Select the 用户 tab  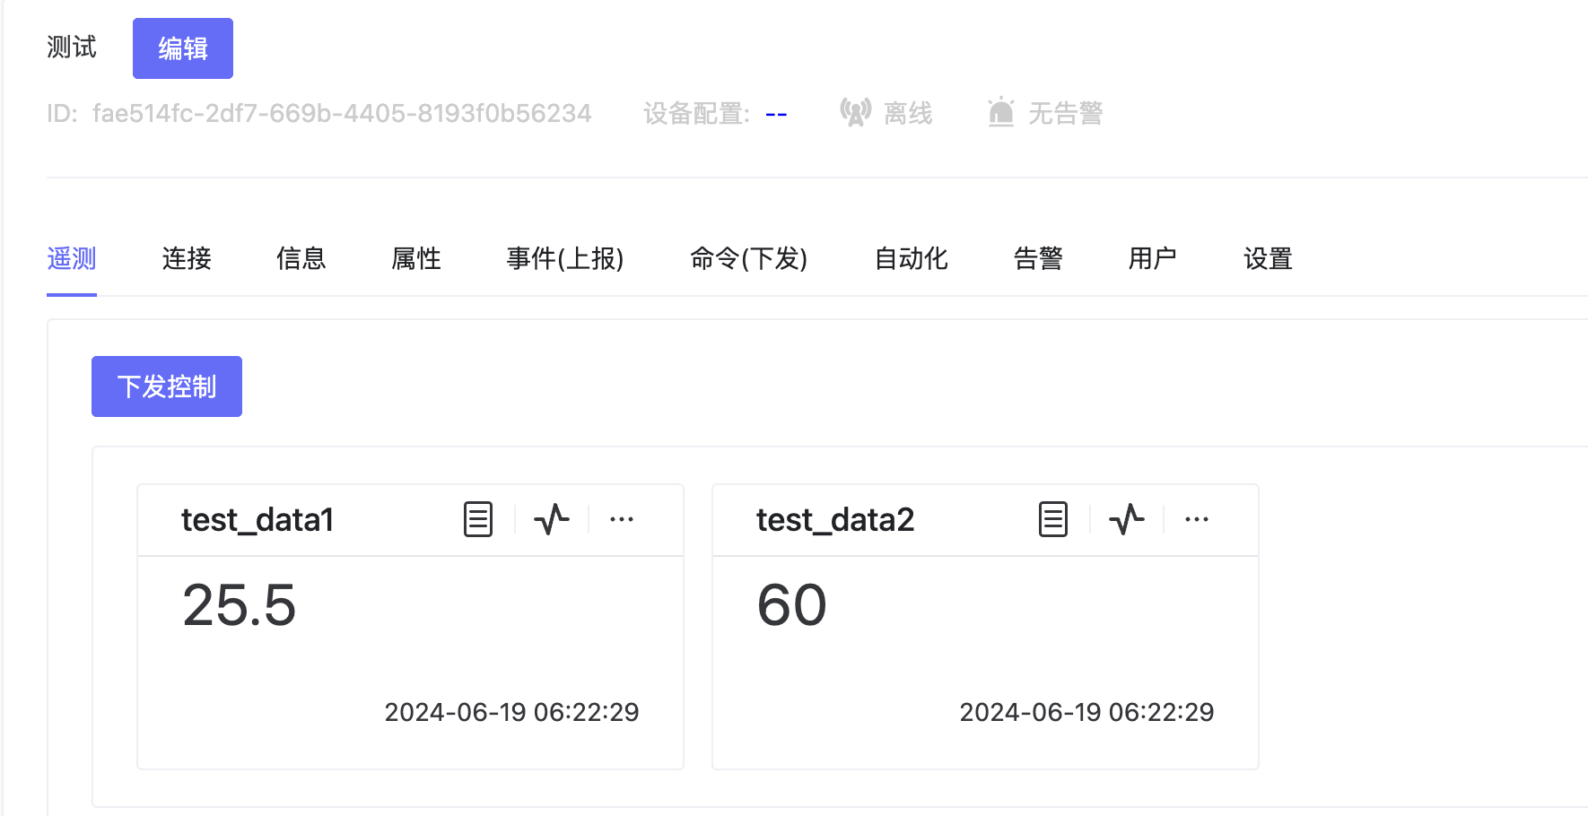pos(1151,258)
